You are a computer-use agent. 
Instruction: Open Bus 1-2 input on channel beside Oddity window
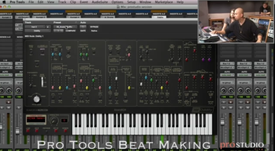pyautogui.click(x=227, y=63)
